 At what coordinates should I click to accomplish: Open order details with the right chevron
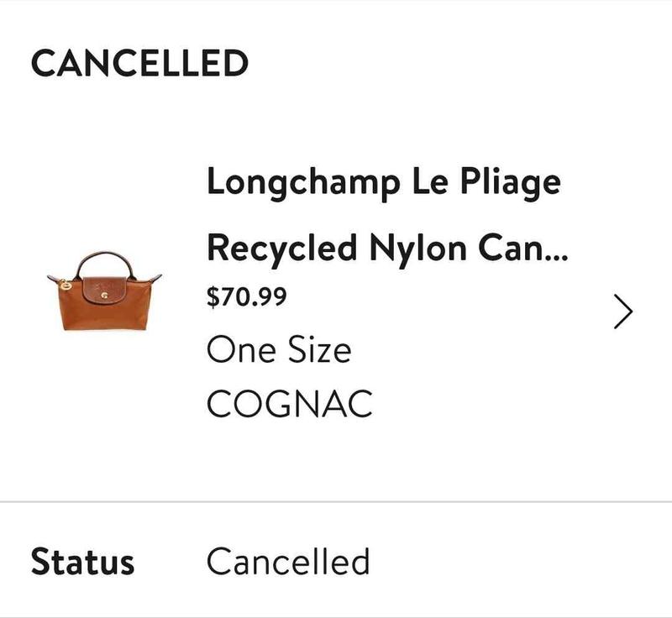[622, 312]
